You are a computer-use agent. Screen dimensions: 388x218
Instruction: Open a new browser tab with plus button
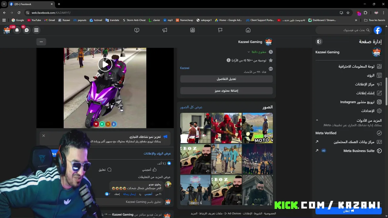pos(59,4)
